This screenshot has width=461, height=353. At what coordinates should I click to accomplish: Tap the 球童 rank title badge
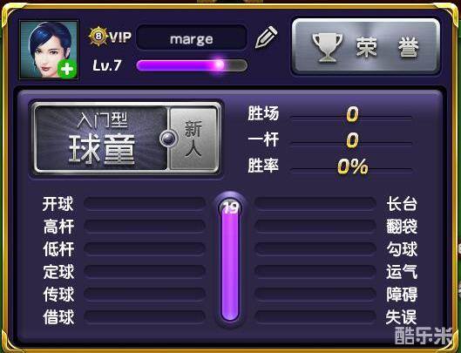pyautogui.click(x=102, y=139)
